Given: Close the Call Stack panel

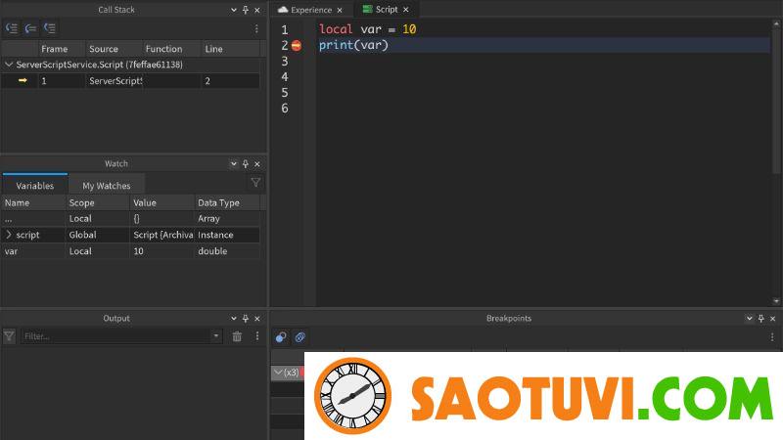Looking at the screenshot, I should [x=257, y=10].
